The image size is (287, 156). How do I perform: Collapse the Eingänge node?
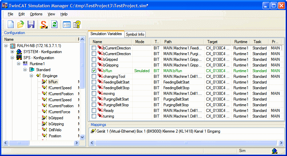31,75
